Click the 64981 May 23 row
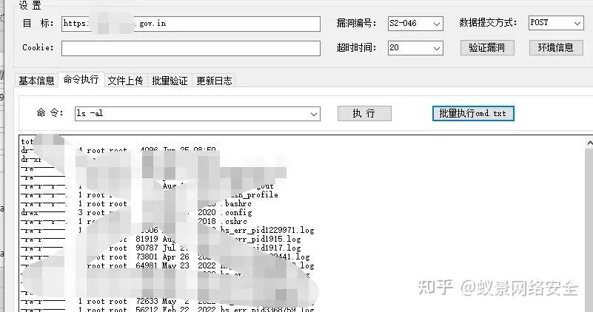 point(167,266)
